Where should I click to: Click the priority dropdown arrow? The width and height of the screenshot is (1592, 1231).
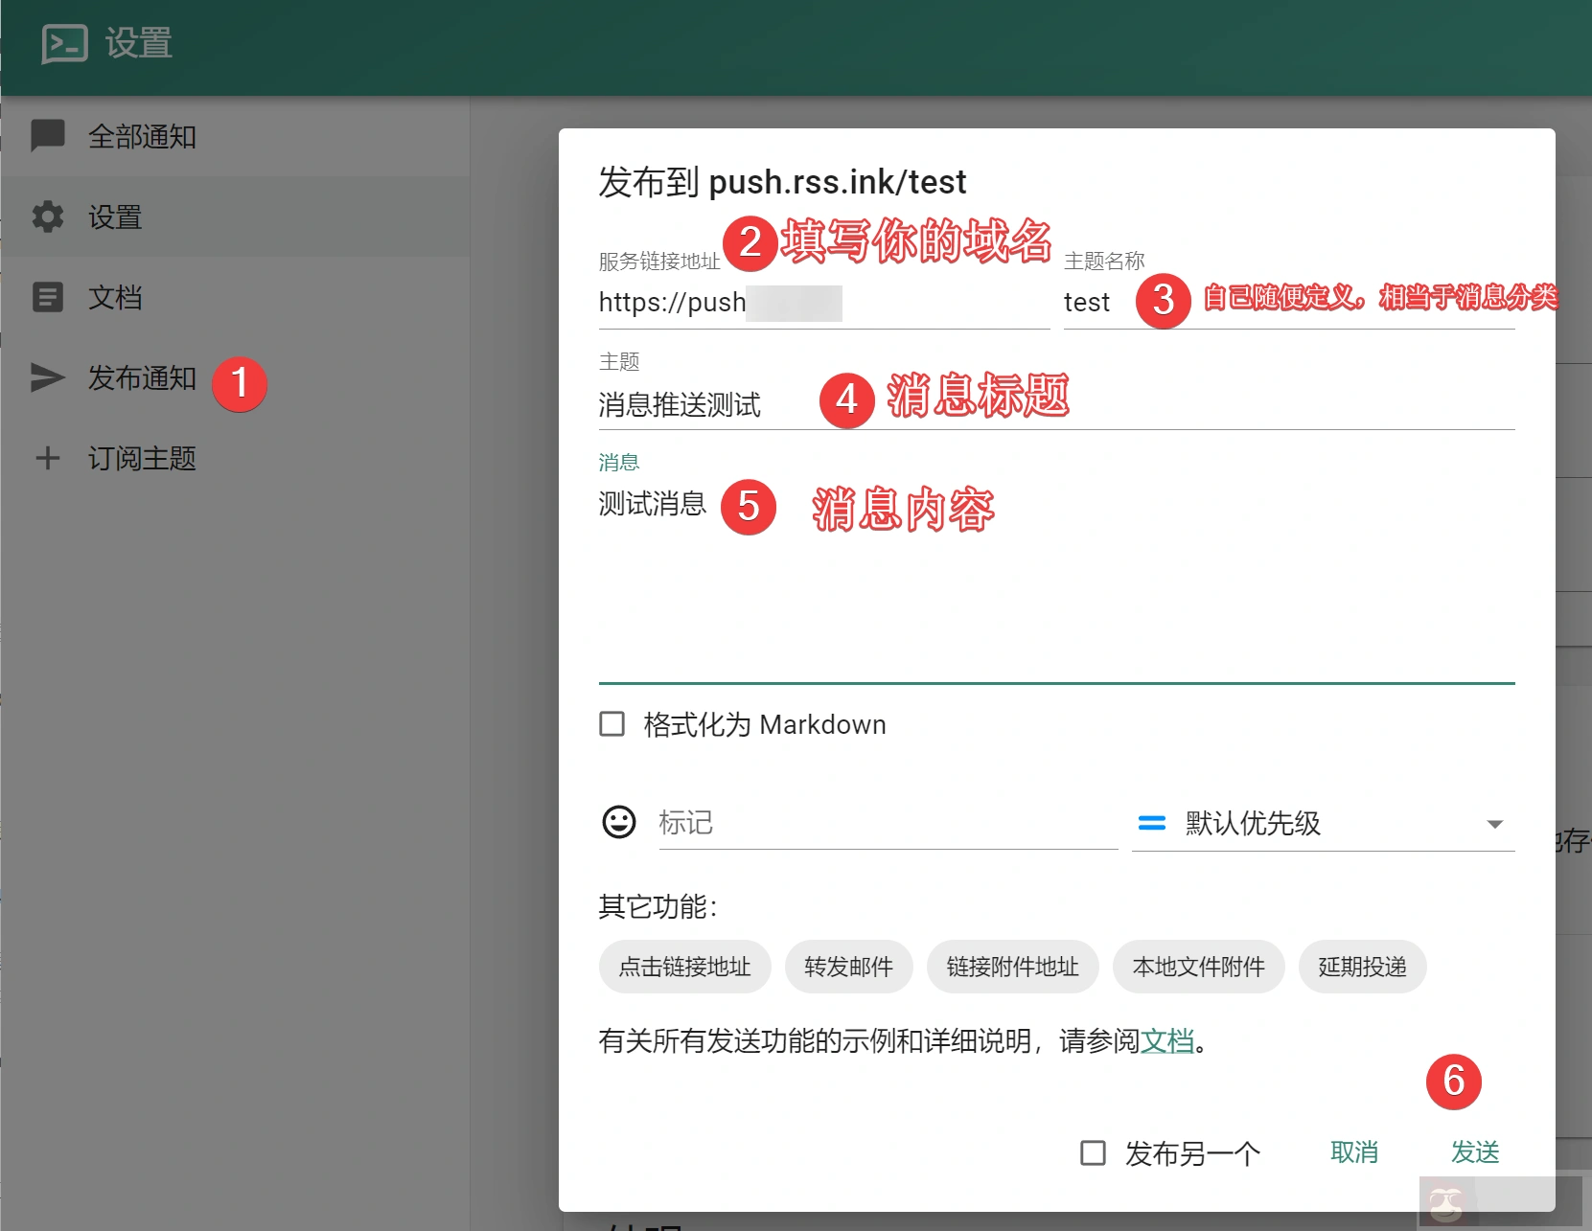(1494, 824)
